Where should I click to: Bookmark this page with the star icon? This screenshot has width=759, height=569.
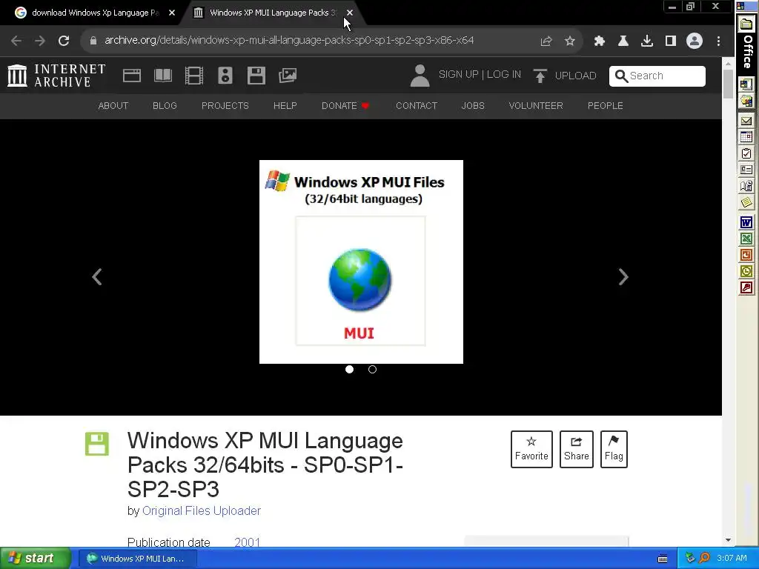tap(570, 41)
